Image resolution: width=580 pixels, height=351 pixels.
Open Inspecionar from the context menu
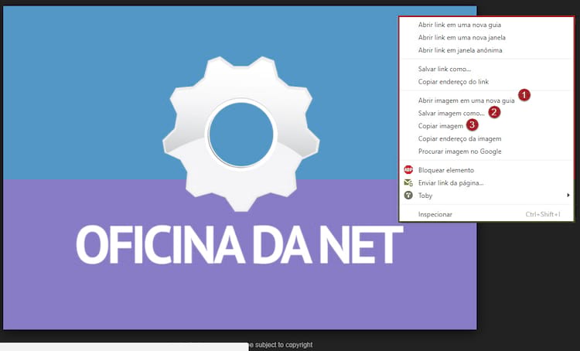click(435, 213)
